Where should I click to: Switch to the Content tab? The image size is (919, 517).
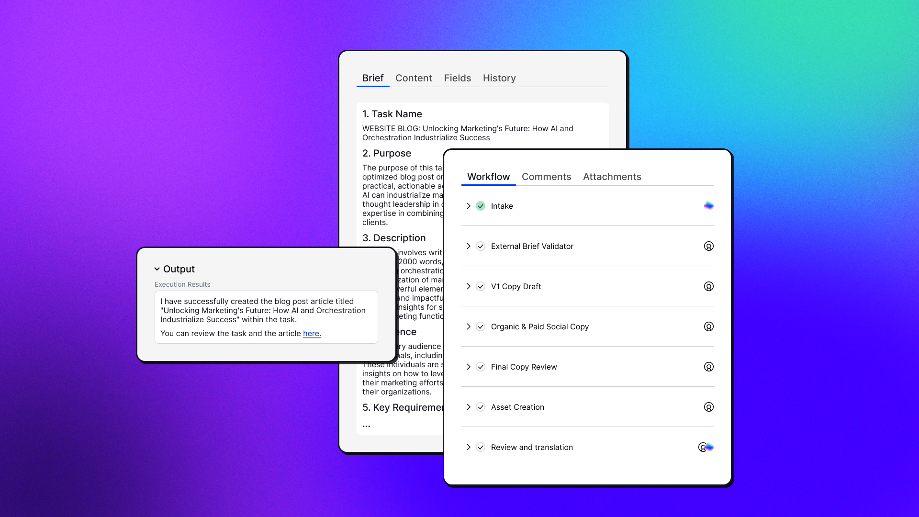[x=414, y=78]
